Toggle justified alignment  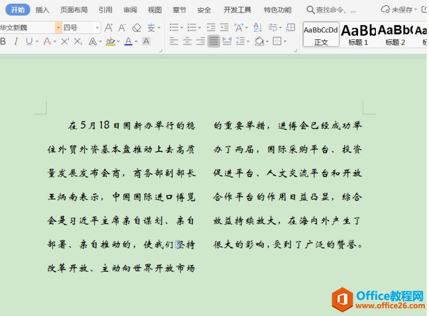pos(214,42)
